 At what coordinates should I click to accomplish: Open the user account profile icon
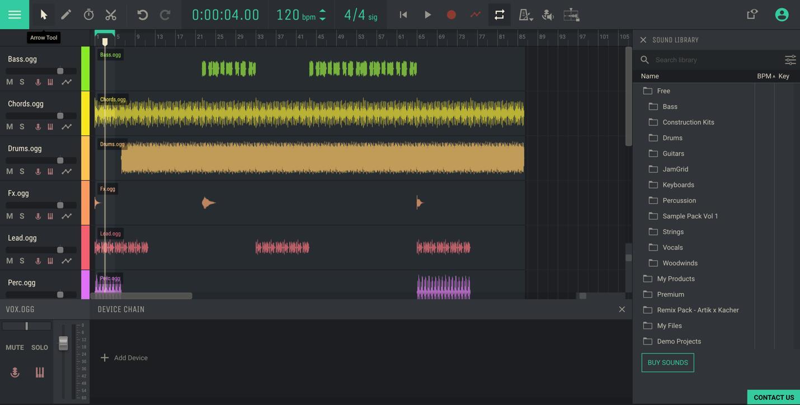click(782, 15)
